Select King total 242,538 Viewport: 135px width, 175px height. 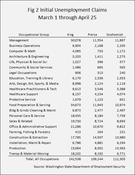click(x=75, y=159)
